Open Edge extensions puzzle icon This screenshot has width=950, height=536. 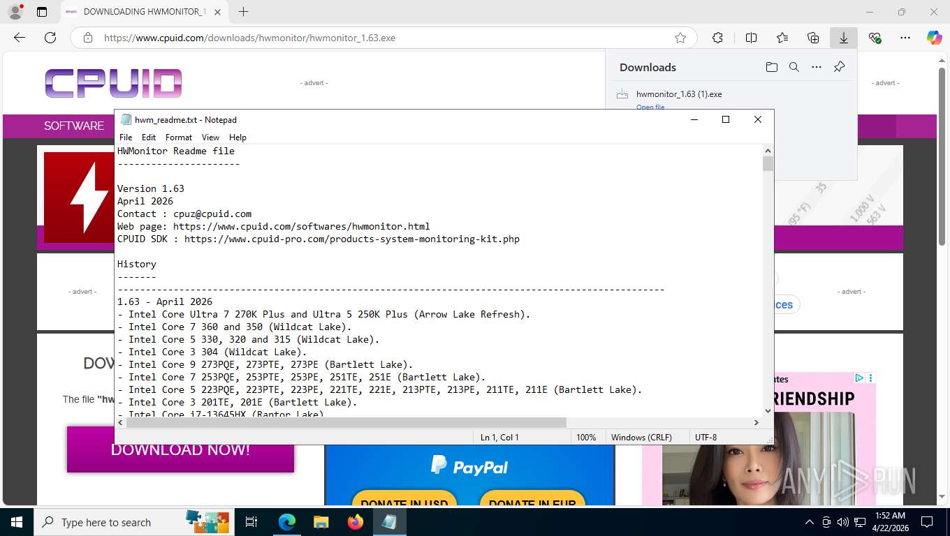click(x=717, y=38)
